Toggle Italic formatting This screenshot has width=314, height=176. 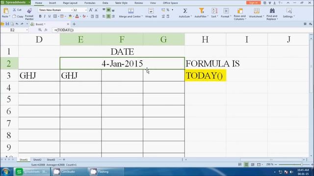(x=45, y=16)
